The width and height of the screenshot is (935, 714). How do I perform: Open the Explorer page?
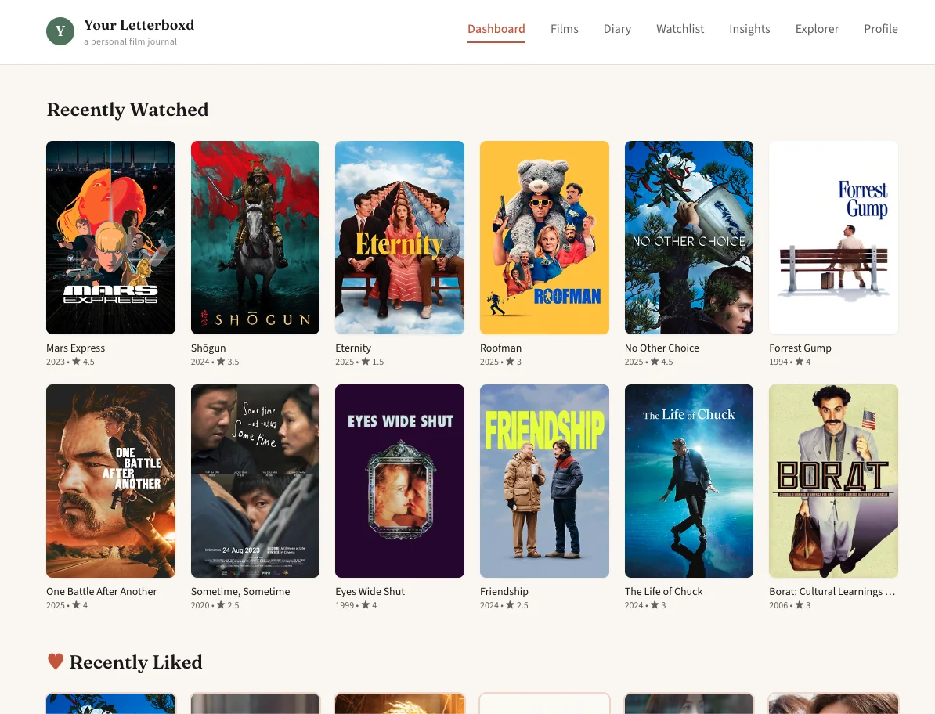(x=817, y=29)
